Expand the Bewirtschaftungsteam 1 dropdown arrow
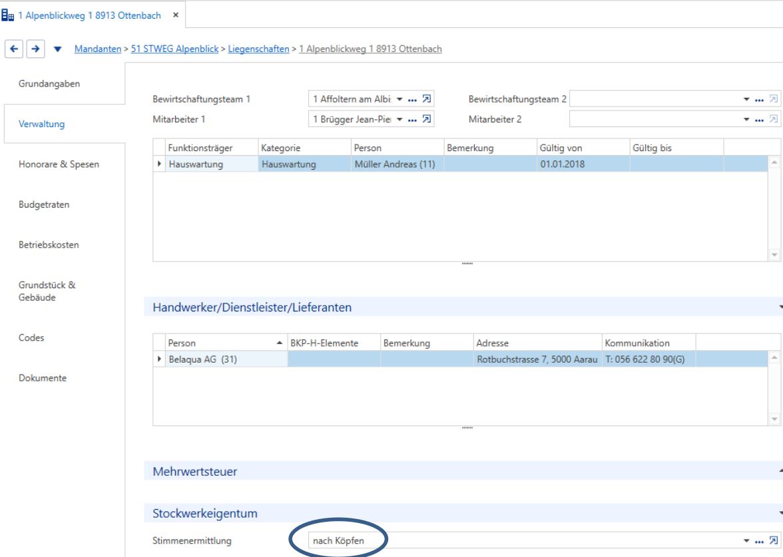 pyautogui.click(x=399, y=99)
